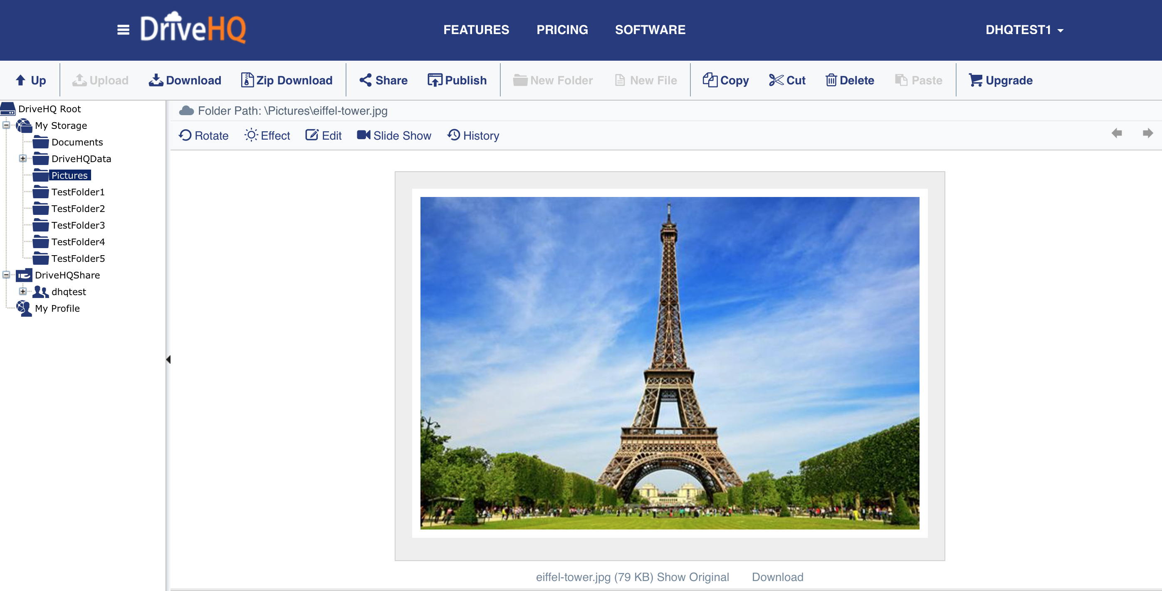Start the Slide Show
This screenshot has width=1162, height=591.
pyautogui.click(x=394, y=135)
